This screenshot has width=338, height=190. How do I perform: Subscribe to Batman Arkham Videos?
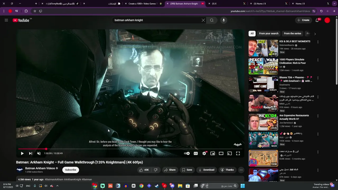pos(71,170)
